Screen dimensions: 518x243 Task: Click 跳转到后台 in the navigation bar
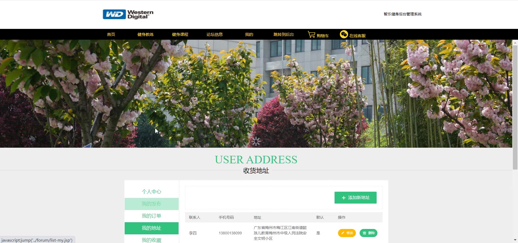(x=284, y=34)
